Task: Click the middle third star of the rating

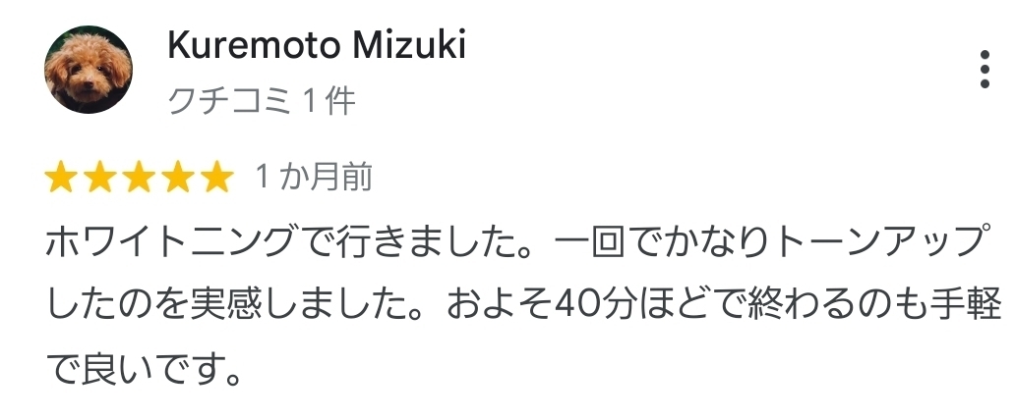Action: pos(139,177)
